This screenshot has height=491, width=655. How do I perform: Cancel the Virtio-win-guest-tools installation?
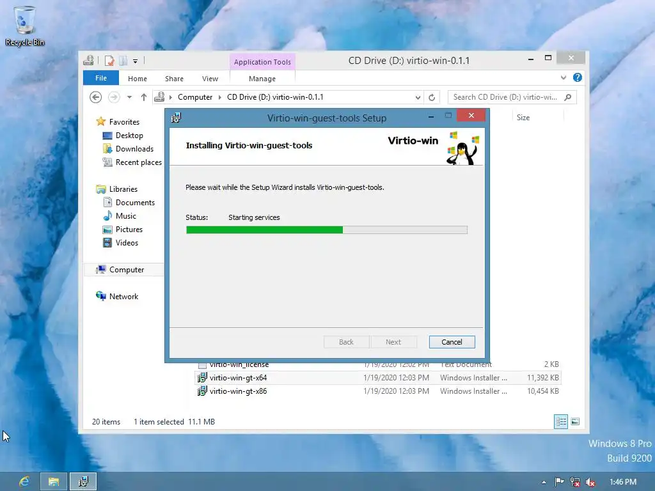(x=452, y=342)
